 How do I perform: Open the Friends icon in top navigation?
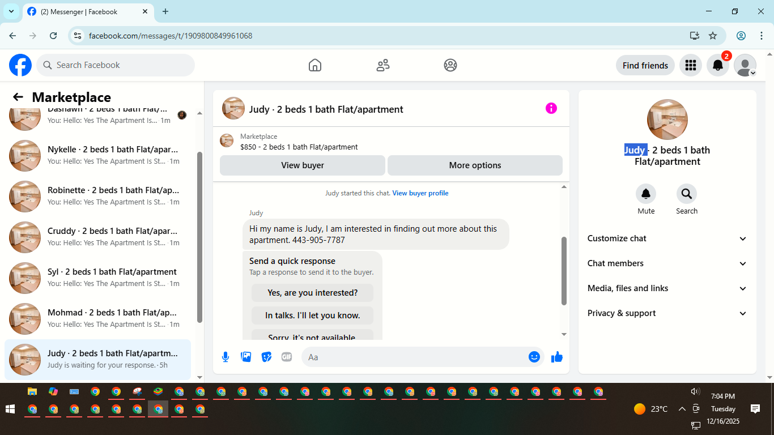(383, 65)
